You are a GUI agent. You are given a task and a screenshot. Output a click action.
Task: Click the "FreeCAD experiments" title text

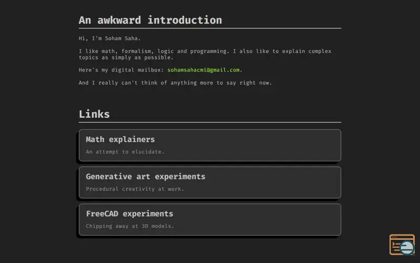129,214
